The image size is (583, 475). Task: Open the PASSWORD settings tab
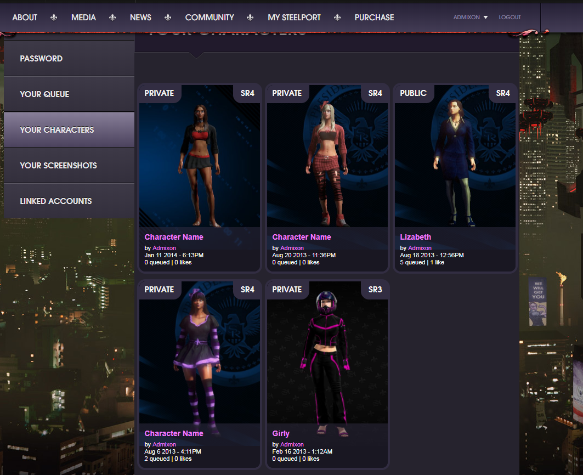tap(69, 59)
